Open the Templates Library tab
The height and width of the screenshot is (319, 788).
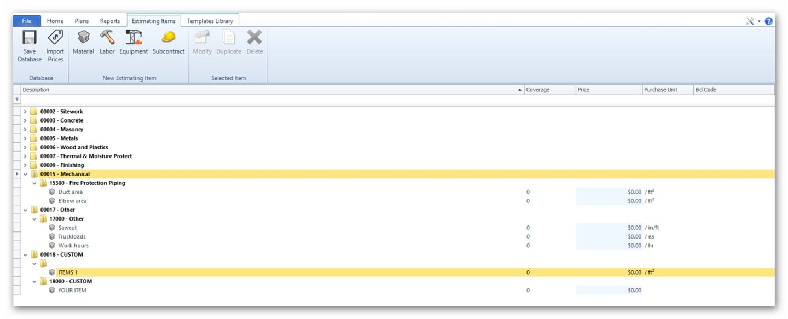coord(210,21)
